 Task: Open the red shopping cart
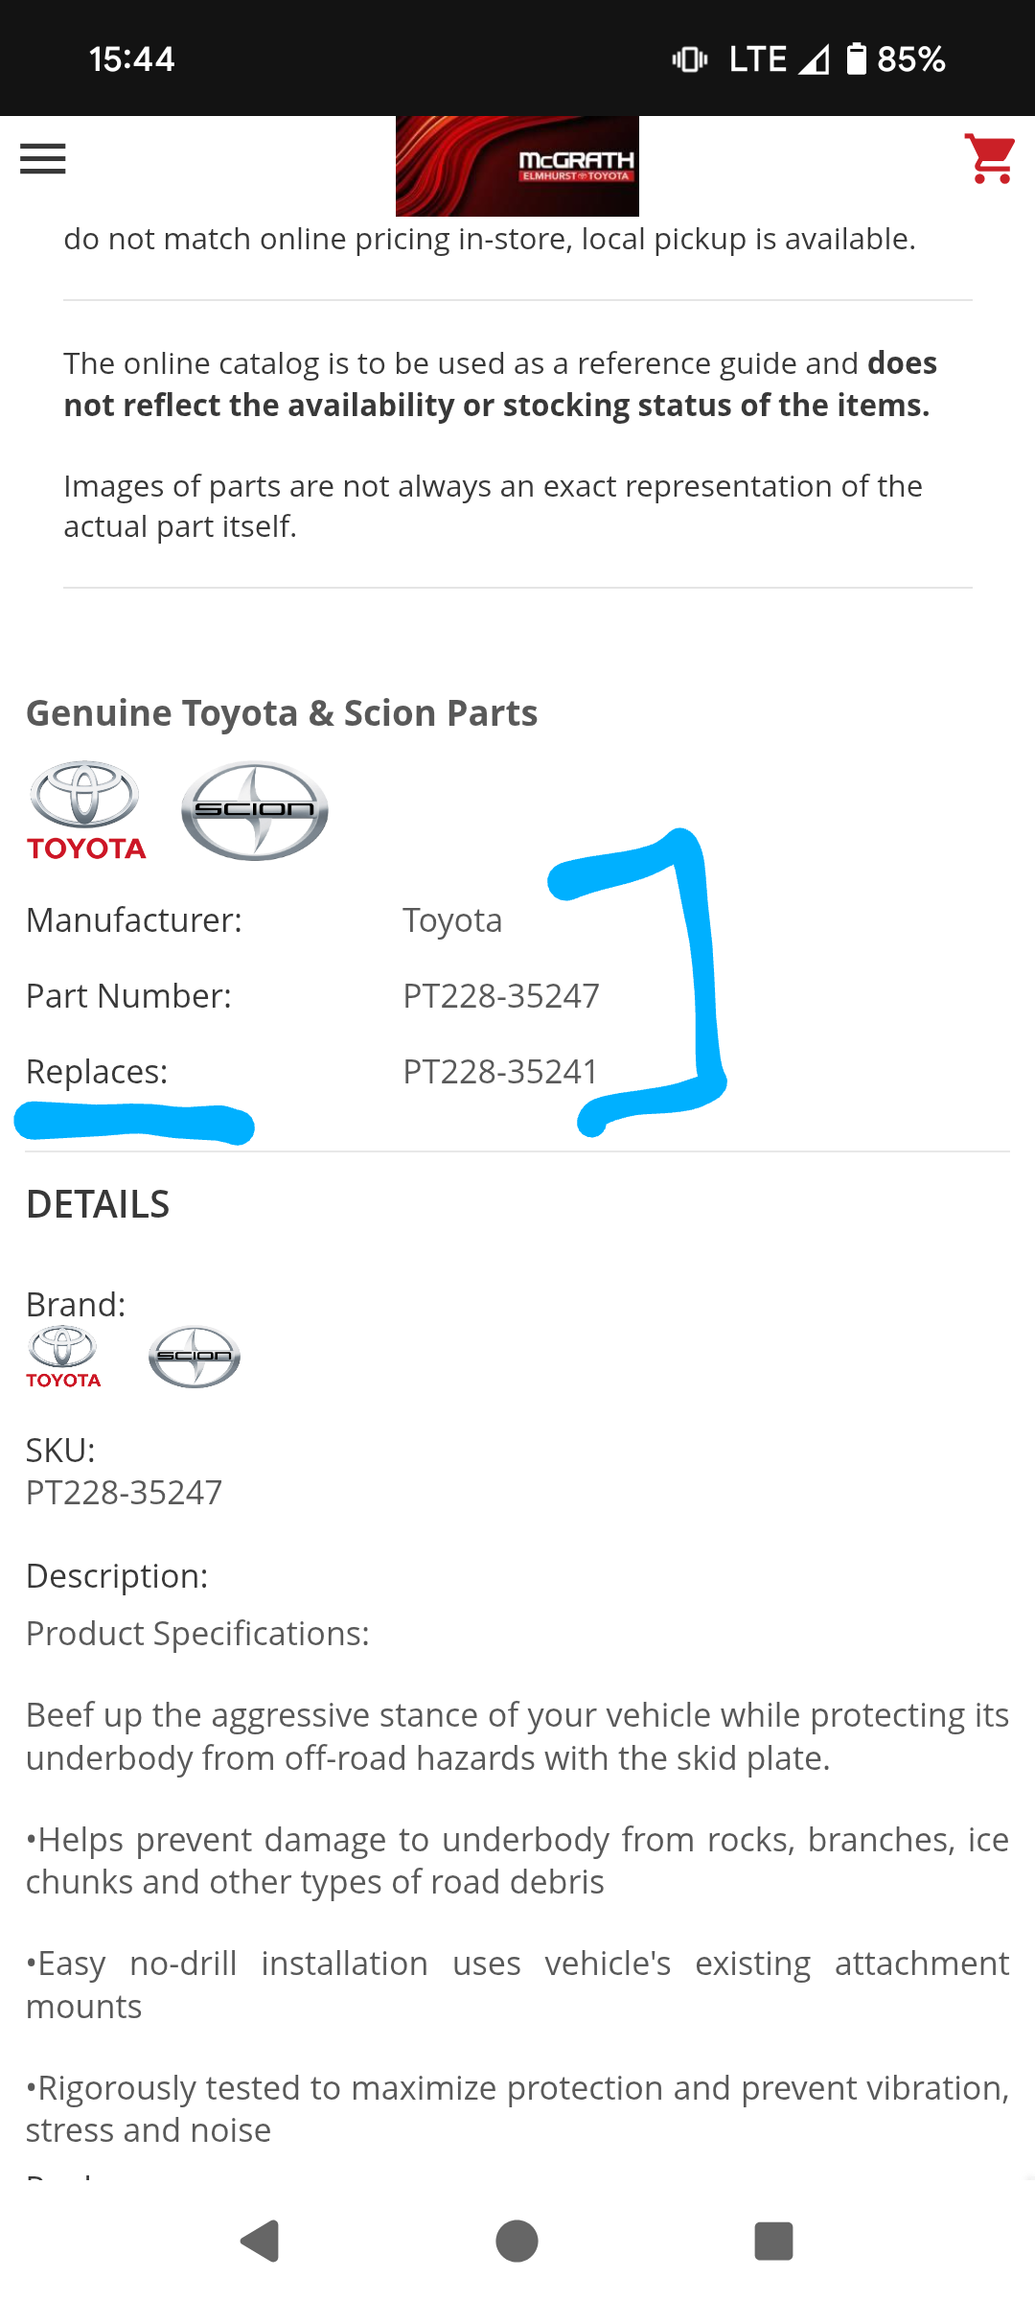[990, 158]
